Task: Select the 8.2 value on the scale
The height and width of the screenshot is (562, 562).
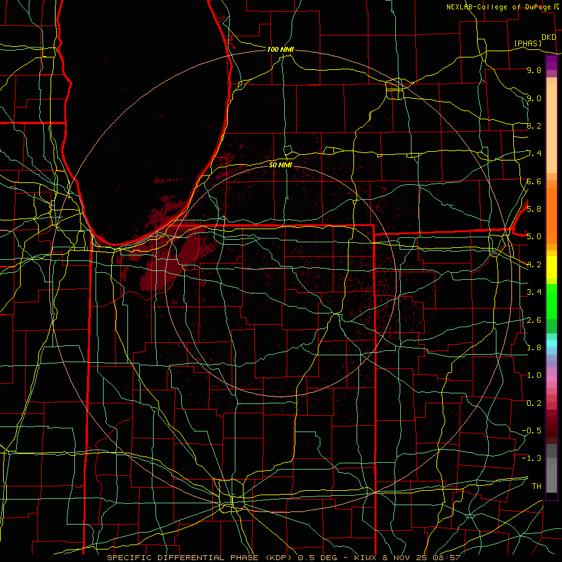Action: point(534,126)
